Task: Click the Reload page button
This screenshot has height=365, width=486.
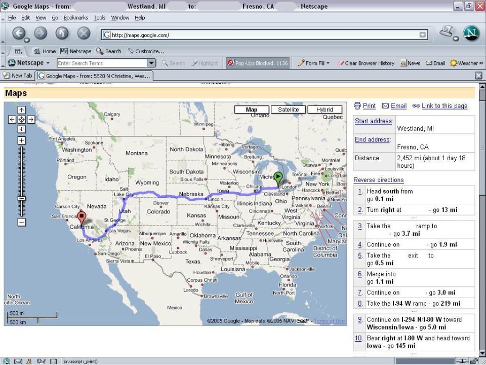Action: [x=62, y=33]
